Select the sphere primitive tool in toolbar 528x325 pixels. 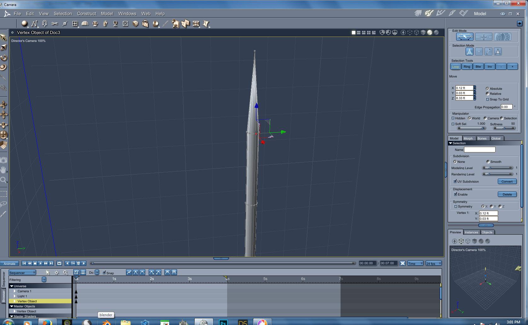[24, 24]
